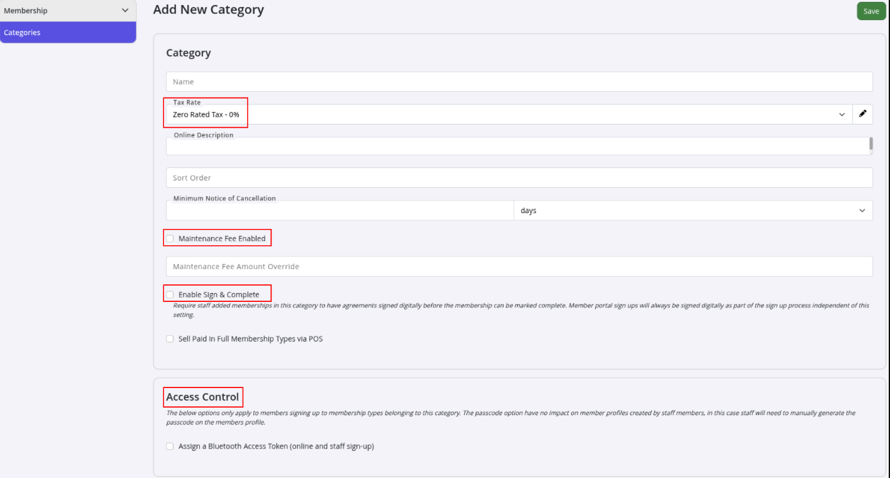Focus the Maintenance Fee Amount Override field
The height and width of the screenshot is (478, 890).
click(519, 266)
